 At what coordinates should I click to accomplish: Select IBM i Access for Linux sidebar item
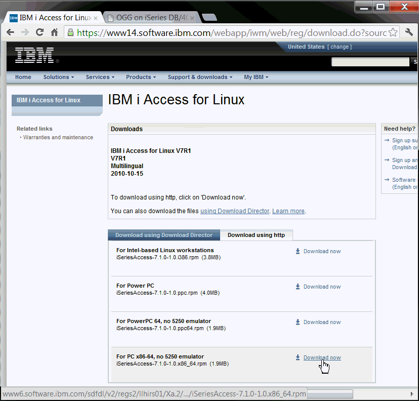[x=57, y=100]
